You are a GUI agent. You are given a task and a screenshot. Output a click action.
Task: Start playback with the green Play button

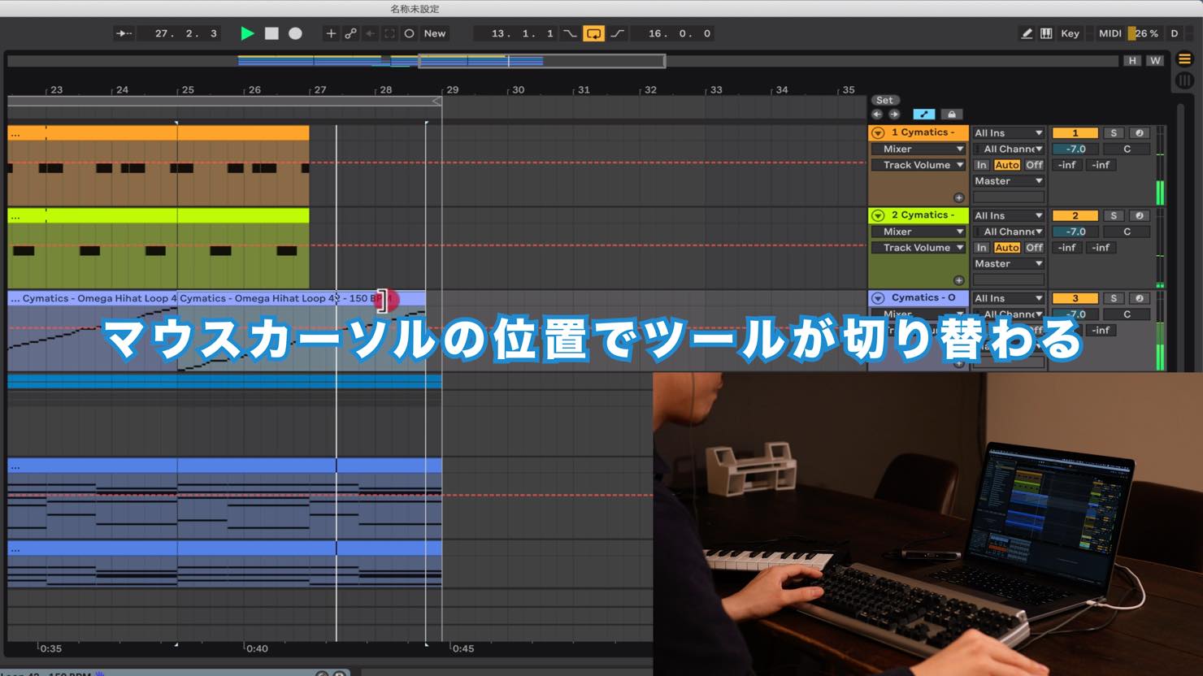click(247, 33)
